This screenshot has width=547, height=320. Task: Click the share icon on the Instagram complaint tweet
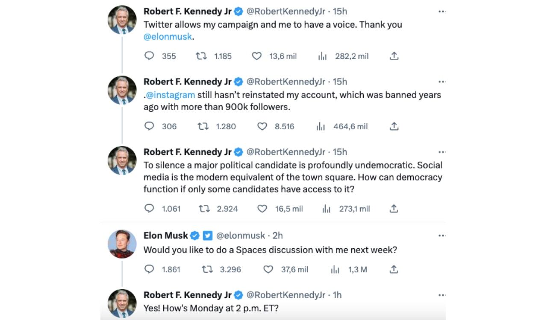coord(394,126)
